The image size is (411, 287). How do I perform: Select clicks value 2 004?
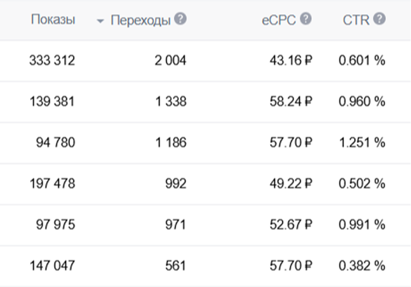pos(170,60)
